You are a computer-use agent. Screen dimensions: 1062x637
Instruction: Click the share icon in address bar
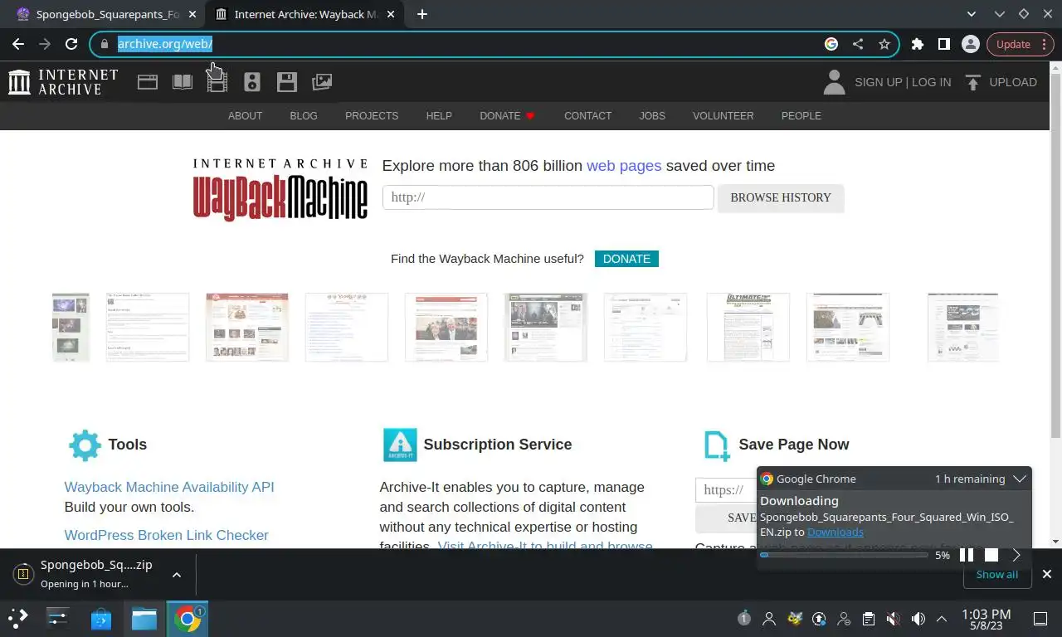pos(858,44)
